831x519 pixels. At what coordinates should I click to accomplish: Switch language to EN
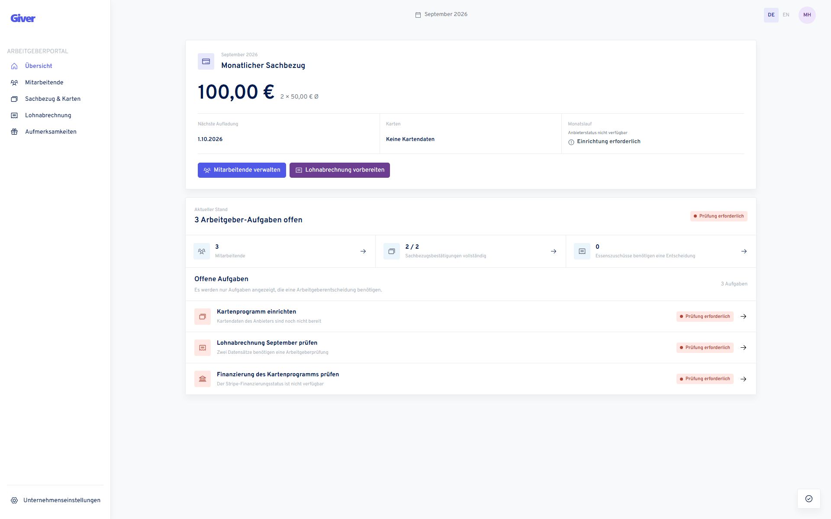tap(786, 15)
